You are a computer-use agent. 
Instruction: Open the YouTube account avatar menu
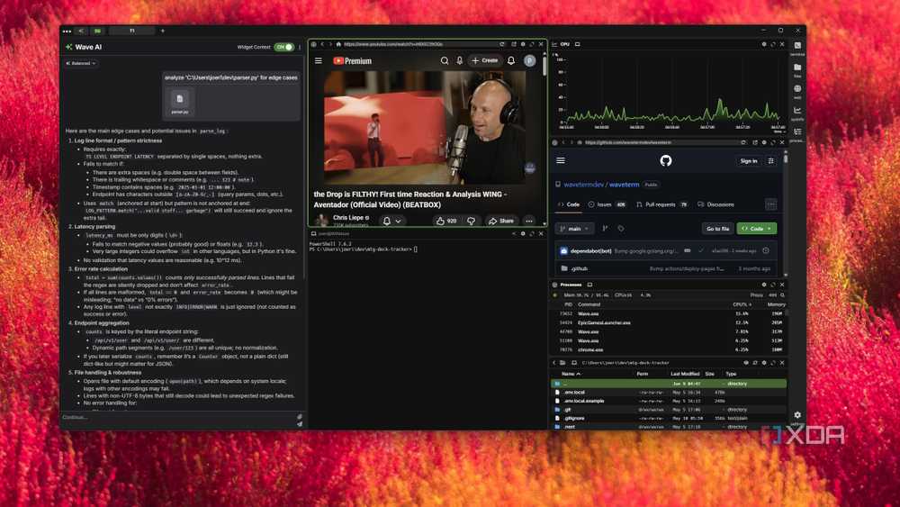pos(530,60)
